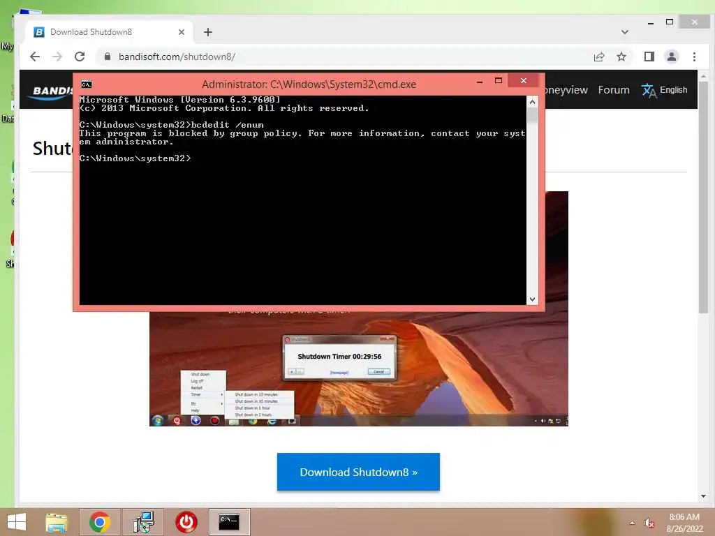Viewport: 715px width, 536px height.
Task: Switch to Chrome in the taskbar
Action: [100, 522]
